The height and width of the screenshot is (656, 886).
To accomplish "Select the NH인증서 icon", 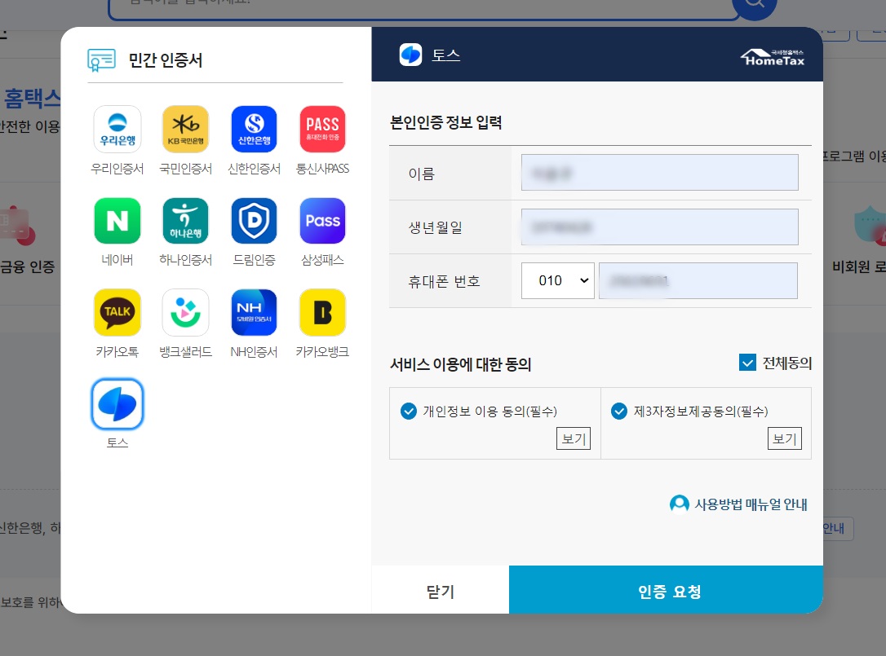I will point(255,312).
